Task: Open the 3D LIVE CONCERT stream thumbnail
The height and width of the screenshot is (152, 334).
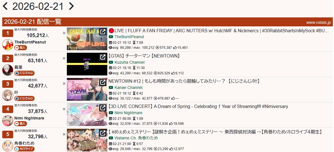Action: click(x=87, y=115)
